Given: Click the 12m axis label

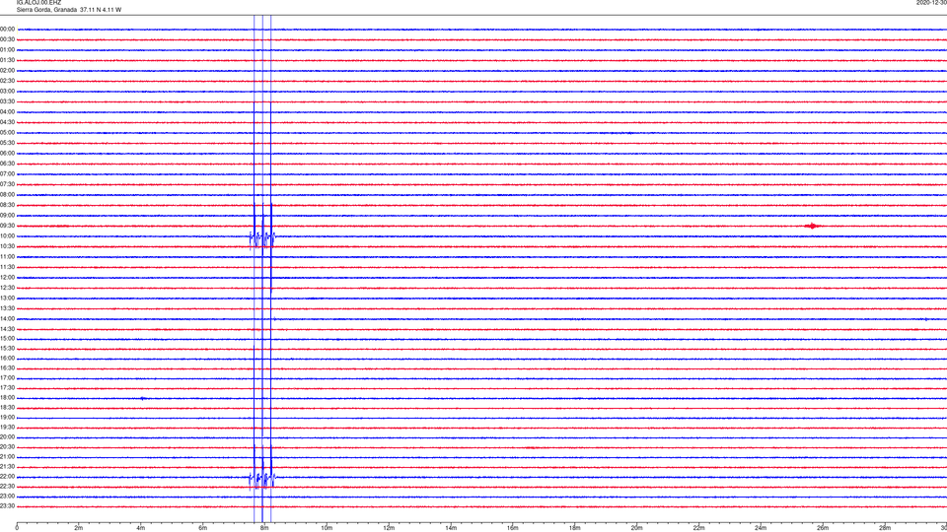Looking at the screenshot, I should [x=389, y=528].
